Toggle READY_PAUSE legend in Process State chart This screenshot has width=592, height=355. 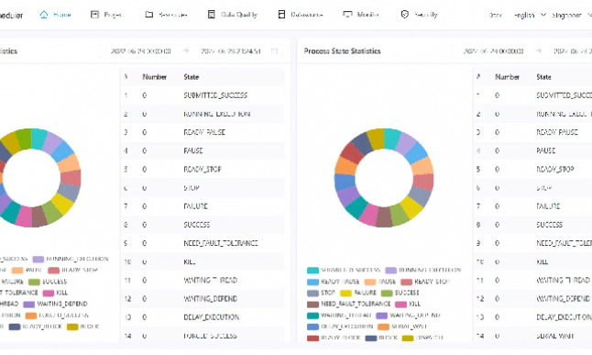(x=333, y=282)
